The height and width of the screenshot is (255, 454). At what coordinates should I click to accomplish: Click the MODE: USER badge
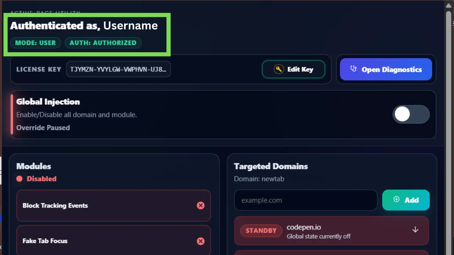[x=35, y=43]
